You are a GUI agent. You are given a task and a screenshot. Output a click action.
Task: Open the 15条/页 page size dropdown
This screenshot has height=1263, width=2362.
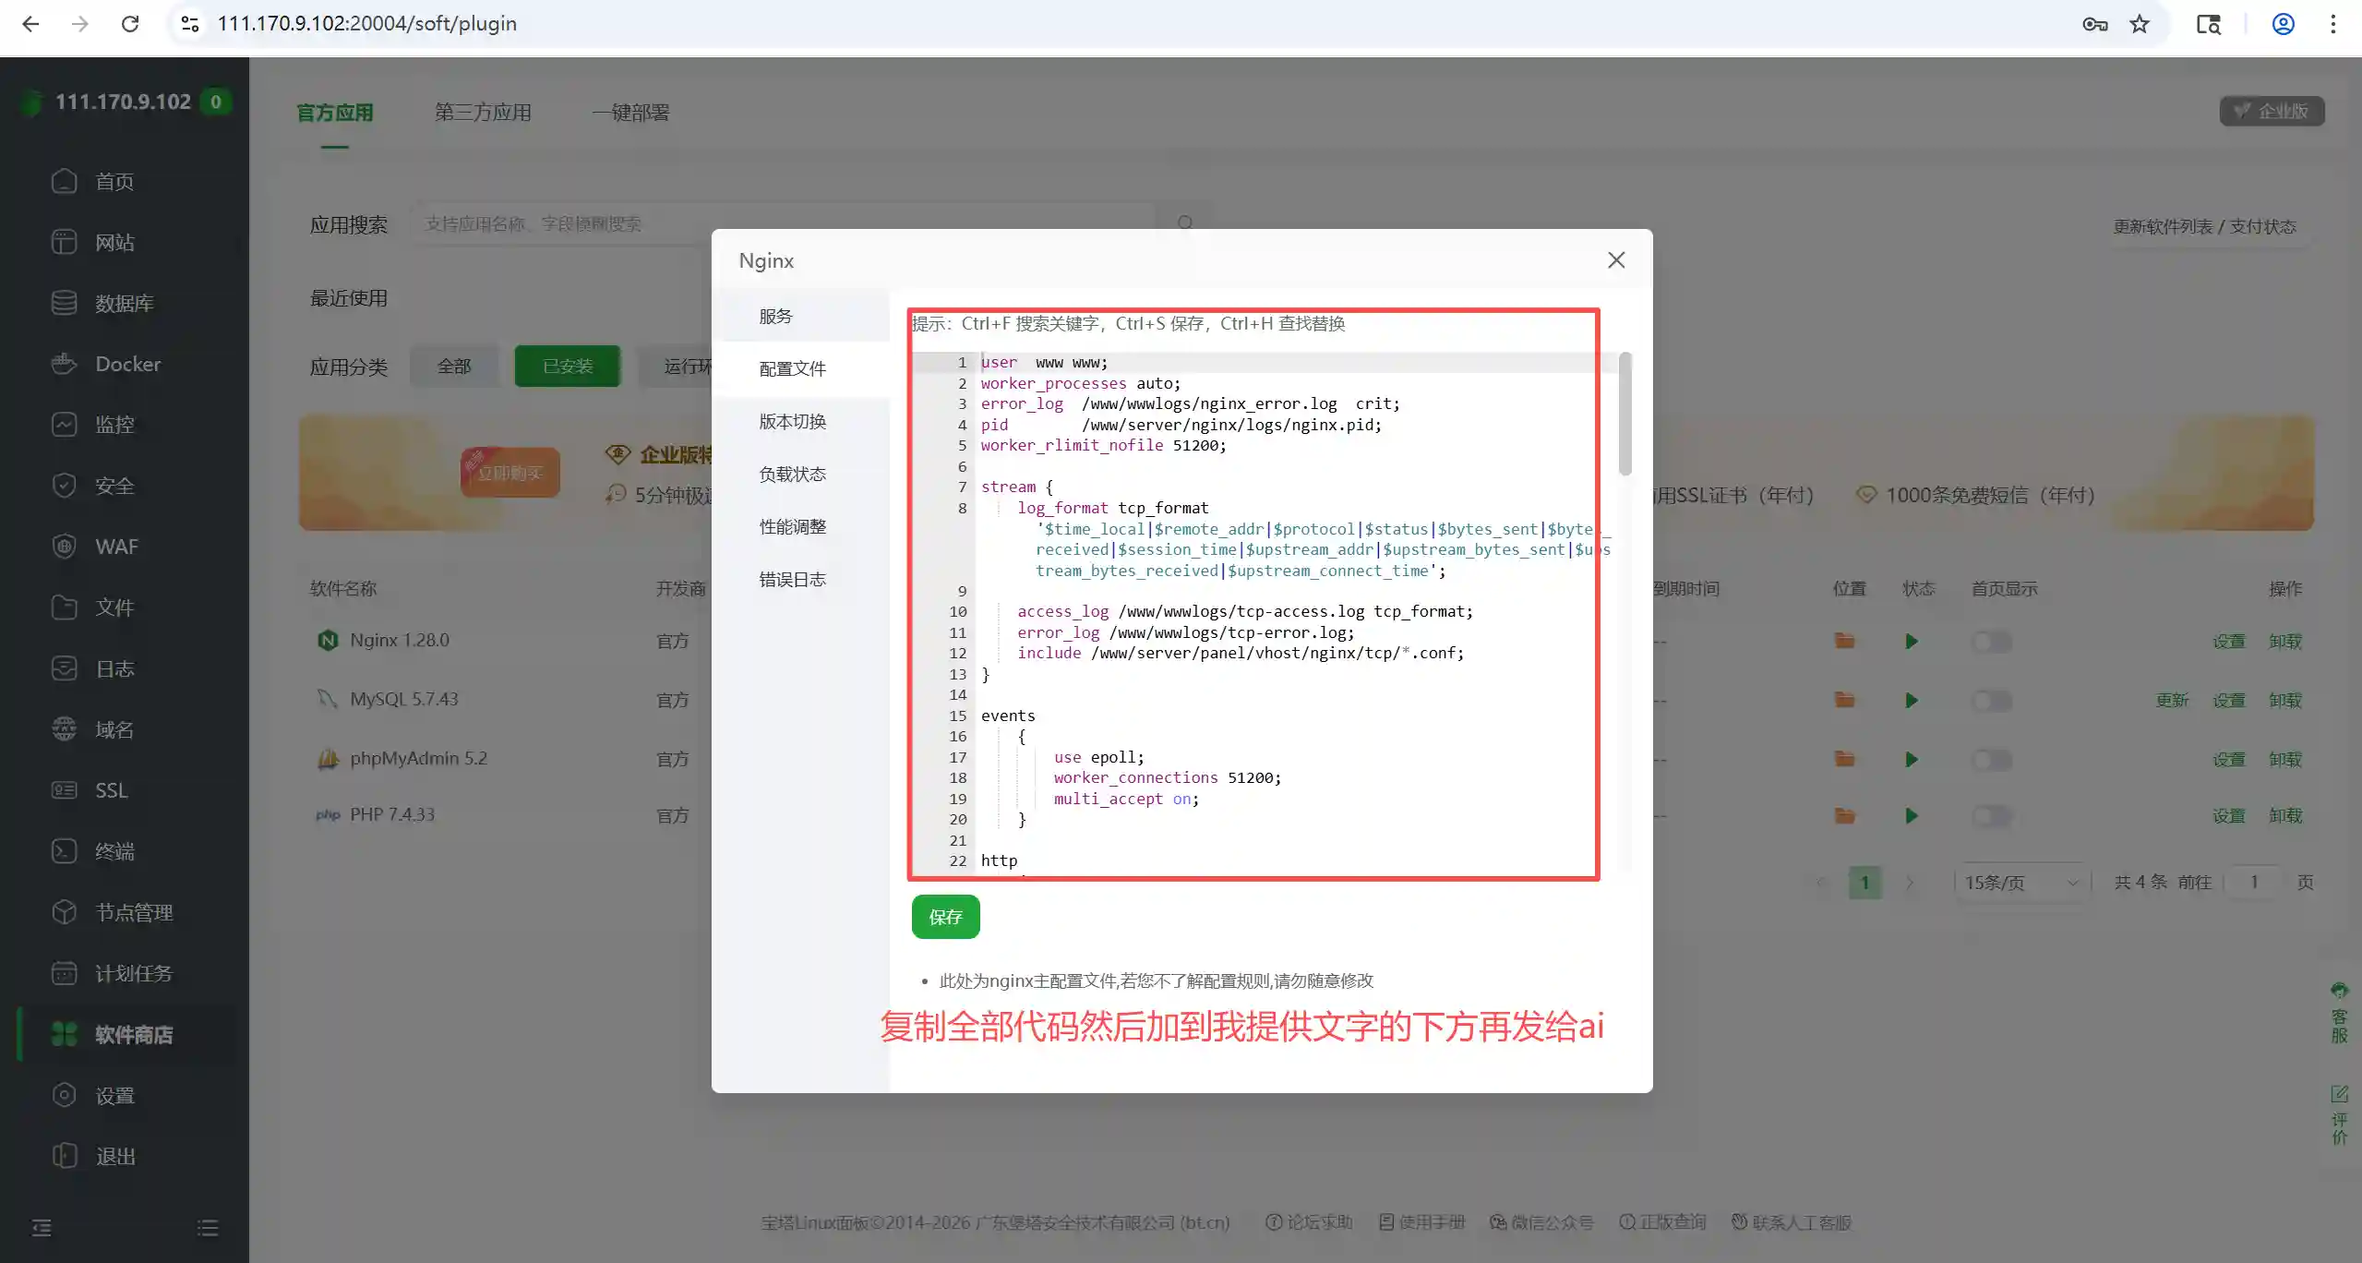(2021, 883)
